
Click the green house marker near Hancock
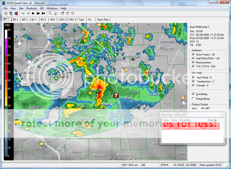[56, 79]
